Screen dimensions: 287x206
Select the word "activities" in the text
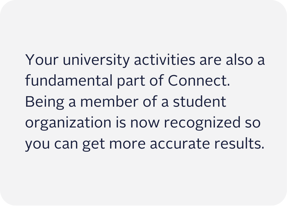[165, 60]
